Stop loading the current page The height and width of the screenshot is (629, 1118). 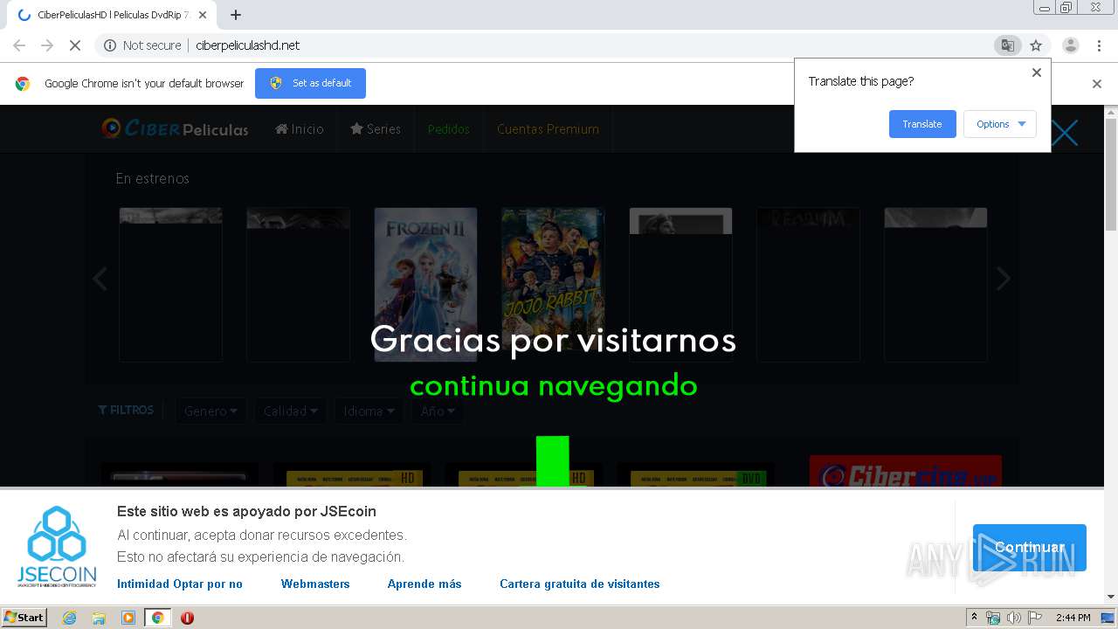coord(74,45)
